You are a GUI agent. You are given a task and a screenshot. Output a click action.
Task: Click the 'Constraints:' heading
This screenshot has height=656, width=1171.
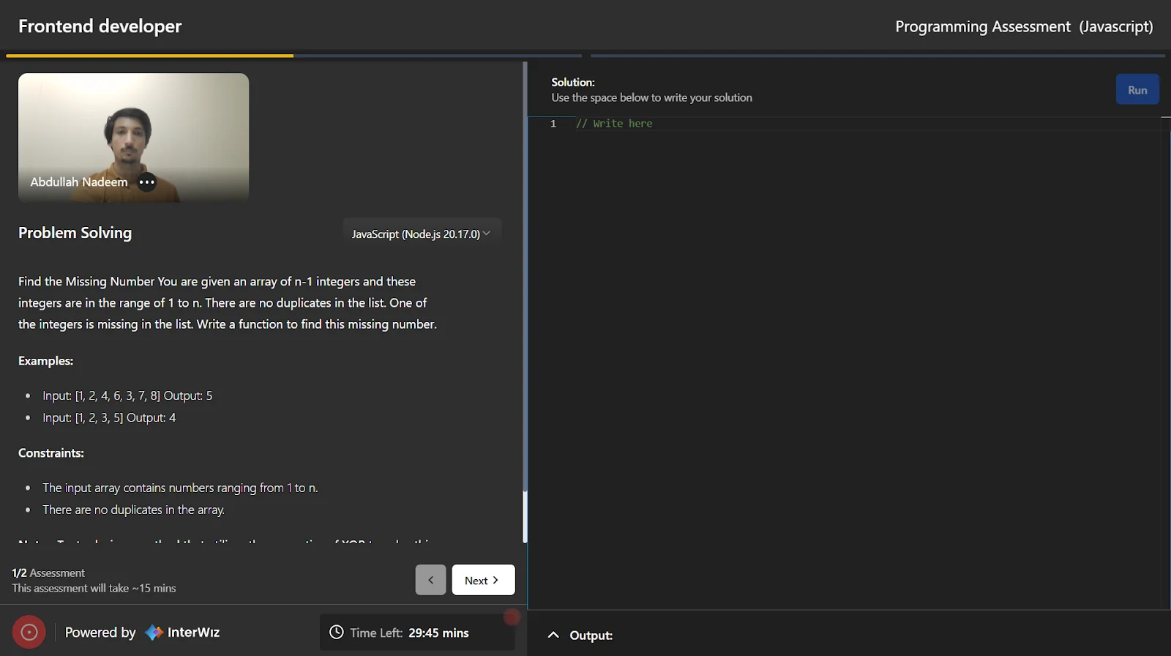point(51,453)
